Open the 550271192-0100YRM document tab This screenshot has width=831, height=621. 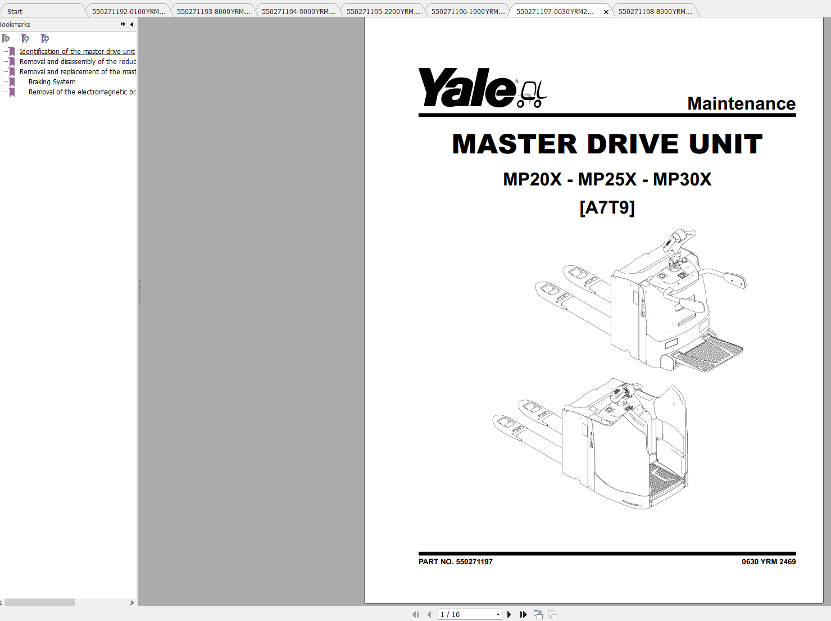tap(128, 10)
